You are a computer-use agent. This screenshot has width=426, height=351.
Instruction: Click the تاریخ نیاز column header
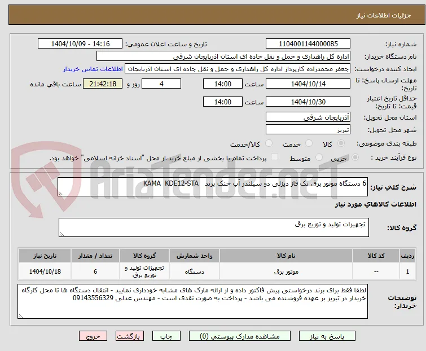(x=45, y=256)
